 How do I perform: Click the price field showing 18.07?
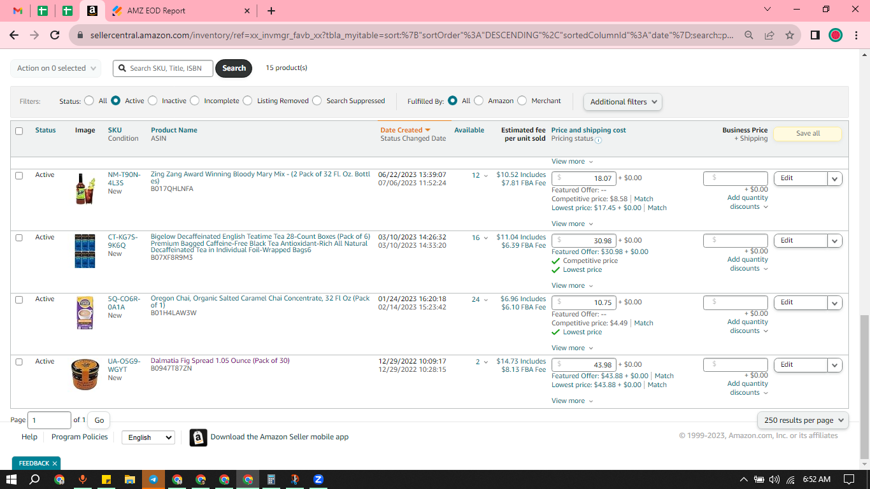583,178
